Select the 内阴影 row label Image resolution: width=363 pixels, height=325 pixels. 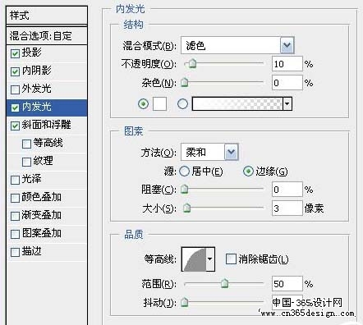(37, 71)
